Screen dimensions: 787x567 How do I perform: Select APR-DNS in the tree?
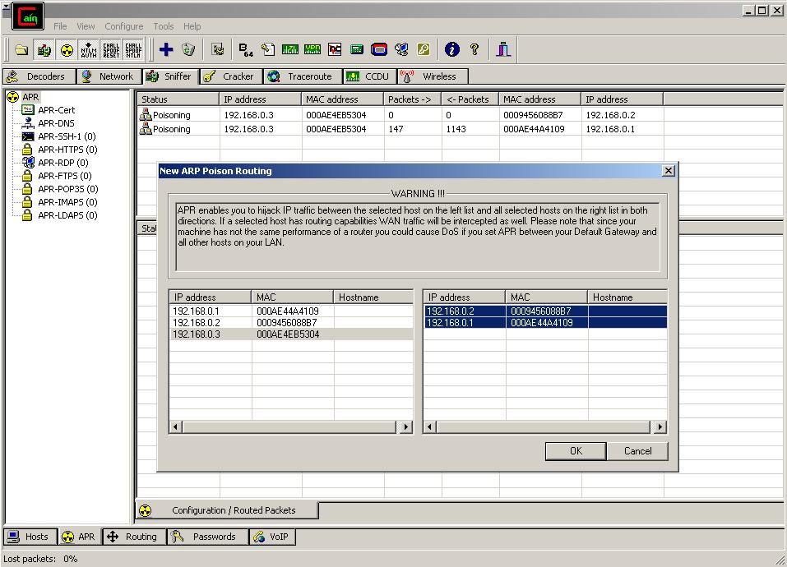[56, 123]
